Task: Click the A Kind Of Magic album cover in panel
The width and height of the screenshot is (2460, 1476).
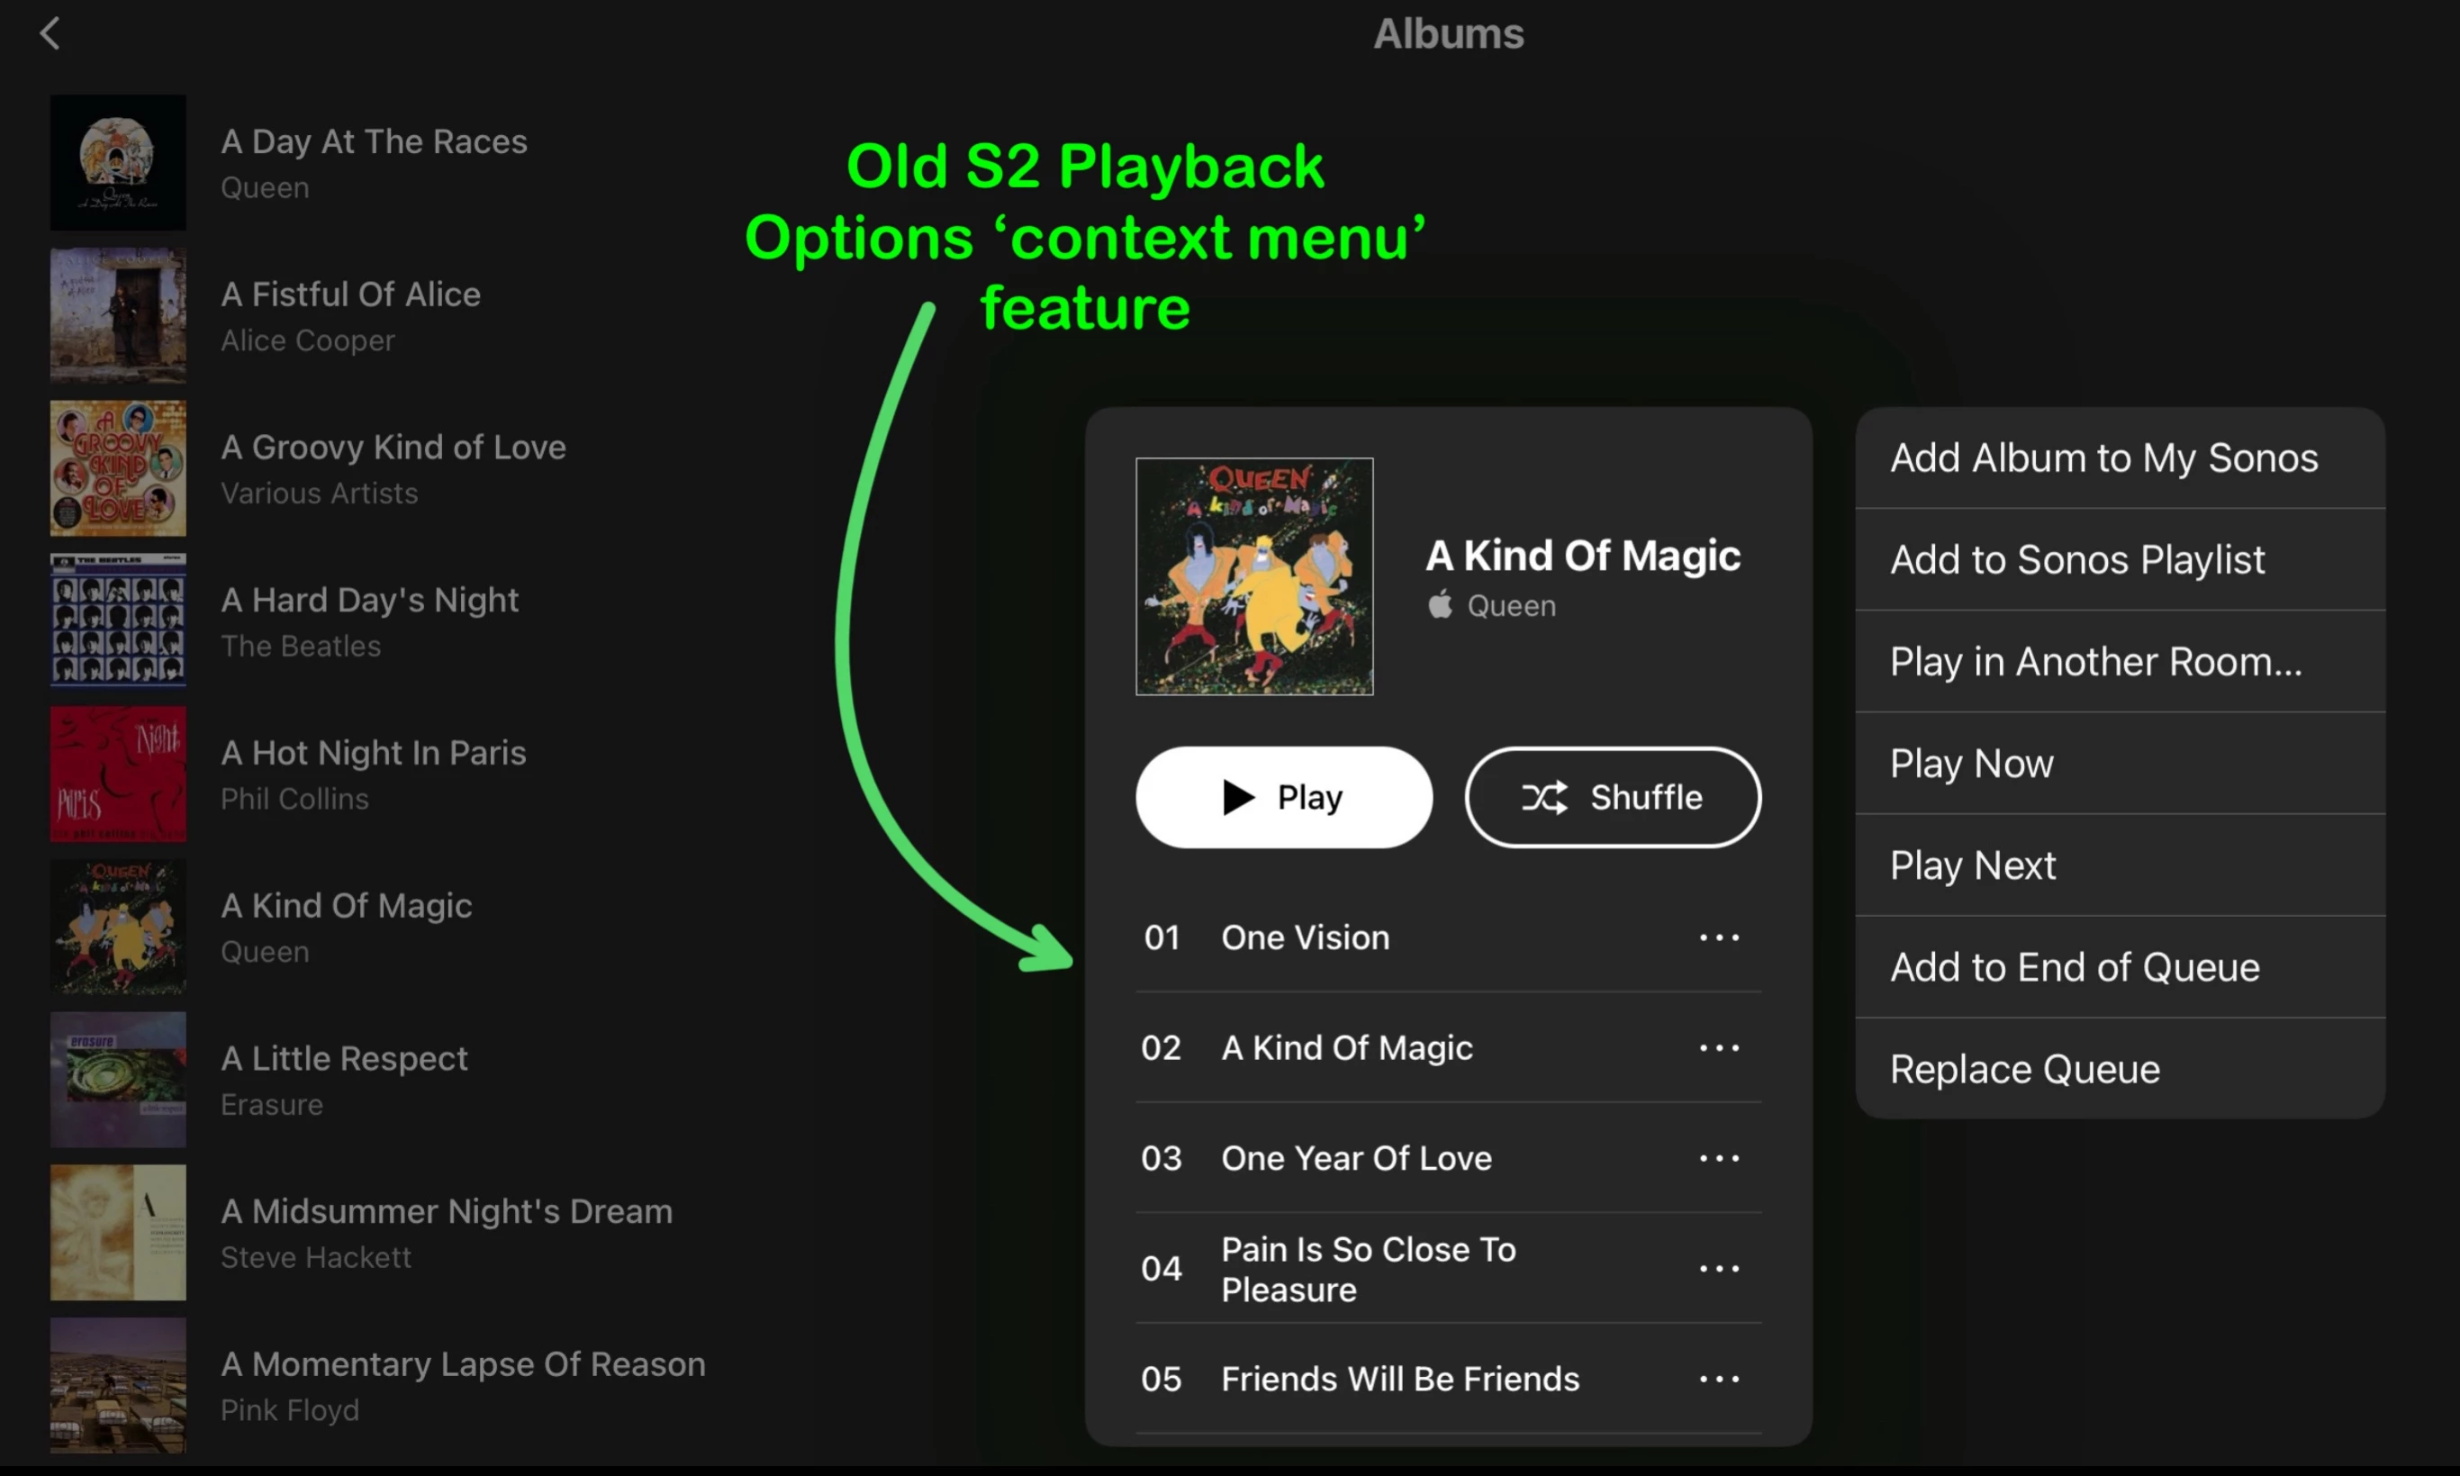Action: coord(1254,575)
